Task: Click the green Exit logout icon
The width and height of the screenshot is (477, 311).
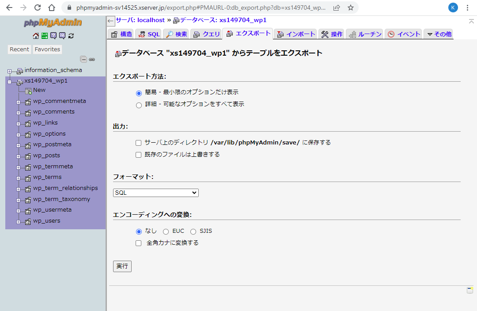Action: pyautogui.click(x=45, y=36)
